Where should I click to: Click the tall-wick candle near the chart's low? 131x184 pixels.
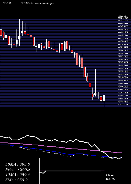point(95,94)
